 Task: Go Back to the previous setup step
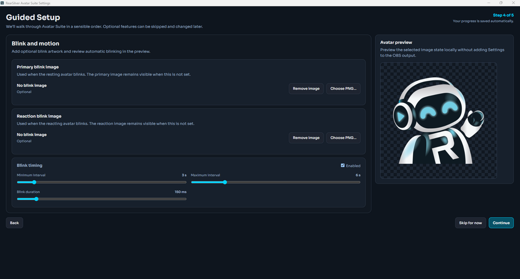(x=14, y=223)
